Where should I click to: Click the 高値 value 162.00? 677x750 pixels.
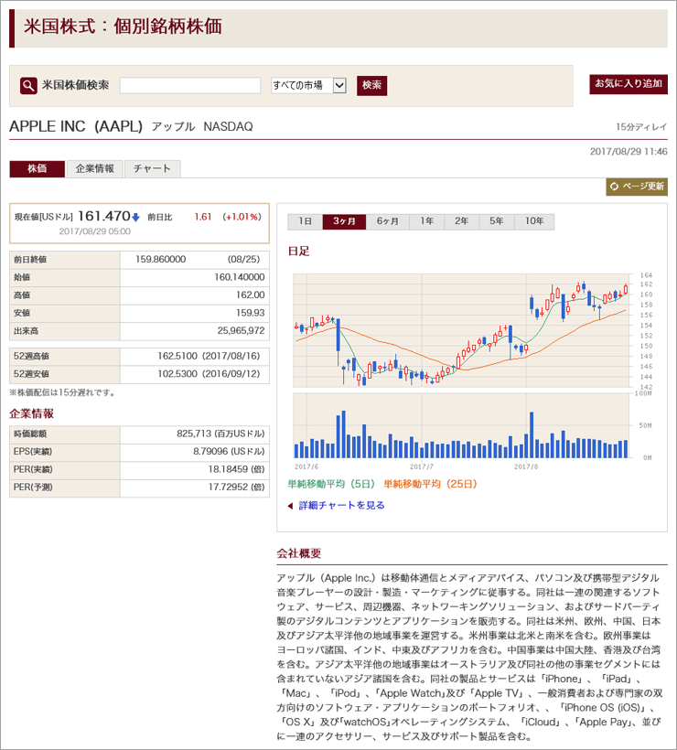click(251, 295)
